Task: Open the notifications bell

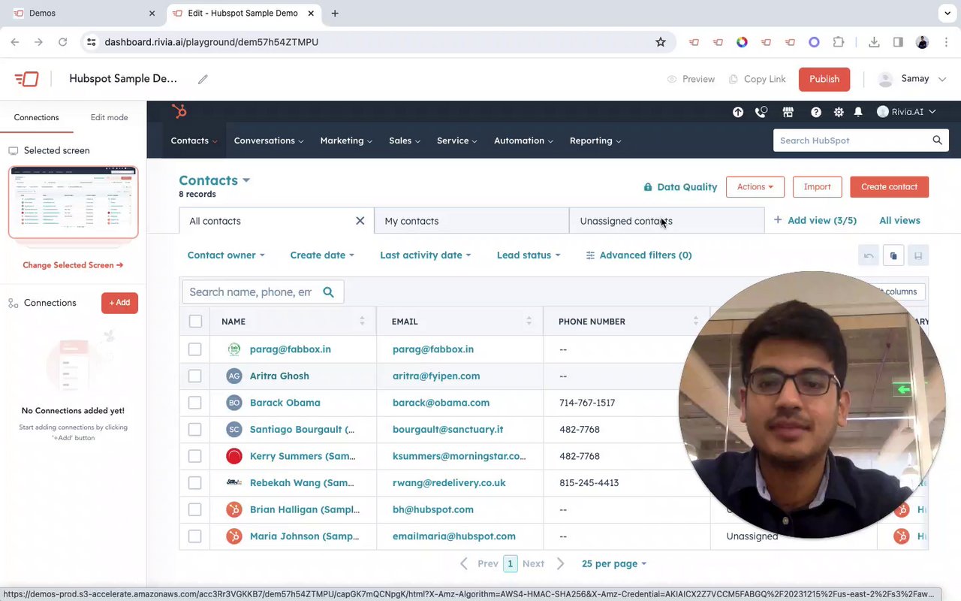Action: click(x=858, y=112)
